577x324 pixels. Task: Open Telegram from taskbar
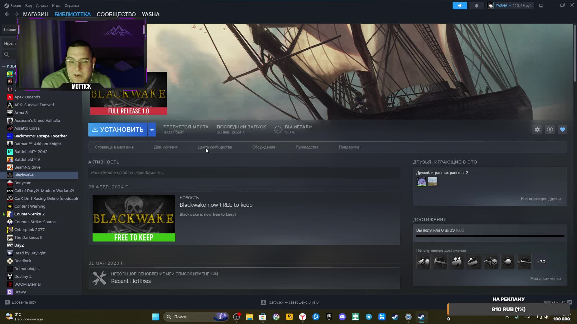tap(368, 317)
